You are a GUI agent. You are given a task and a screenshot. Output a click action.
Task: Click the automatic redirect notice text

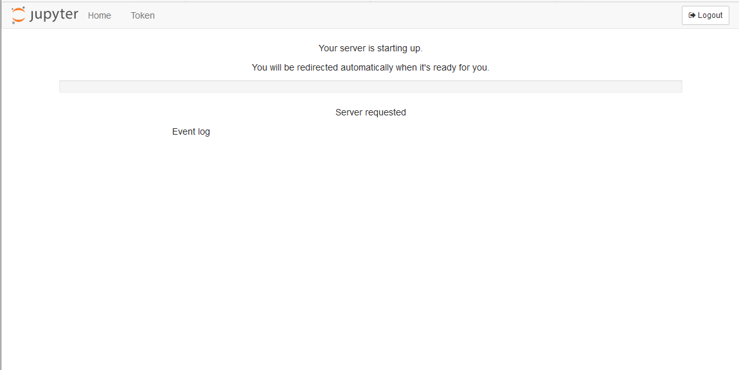(x=370, y=67)
